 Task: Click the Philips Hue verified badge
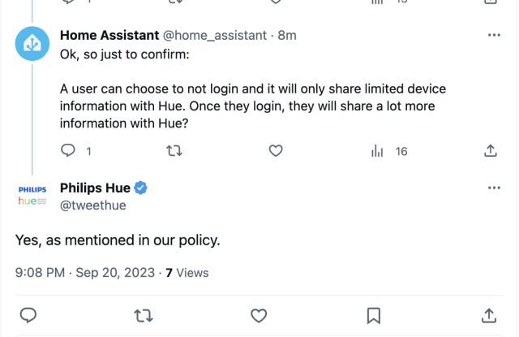click(140, 188)
